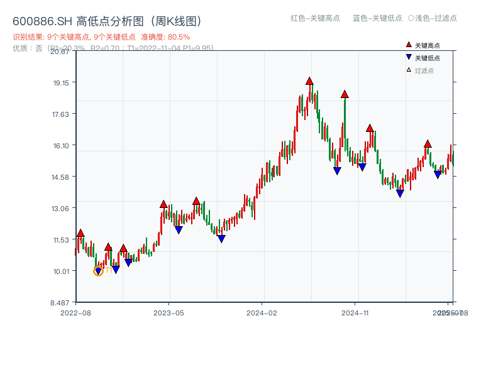Toggle the 关键低点 legend series label
Image resolution: width=503 pixels, height=377 pixels.
click(x=428, y=58)
